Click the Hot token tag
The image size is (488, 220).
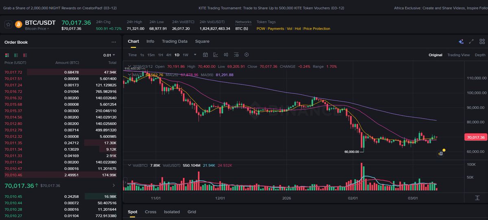(x=298, y=28)
